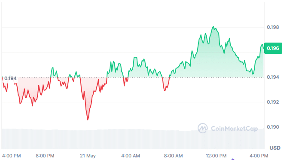Click the right-side 0.194 axis label
The width and height of the screenshot is (293, 160).
click(x=273, y=77)
